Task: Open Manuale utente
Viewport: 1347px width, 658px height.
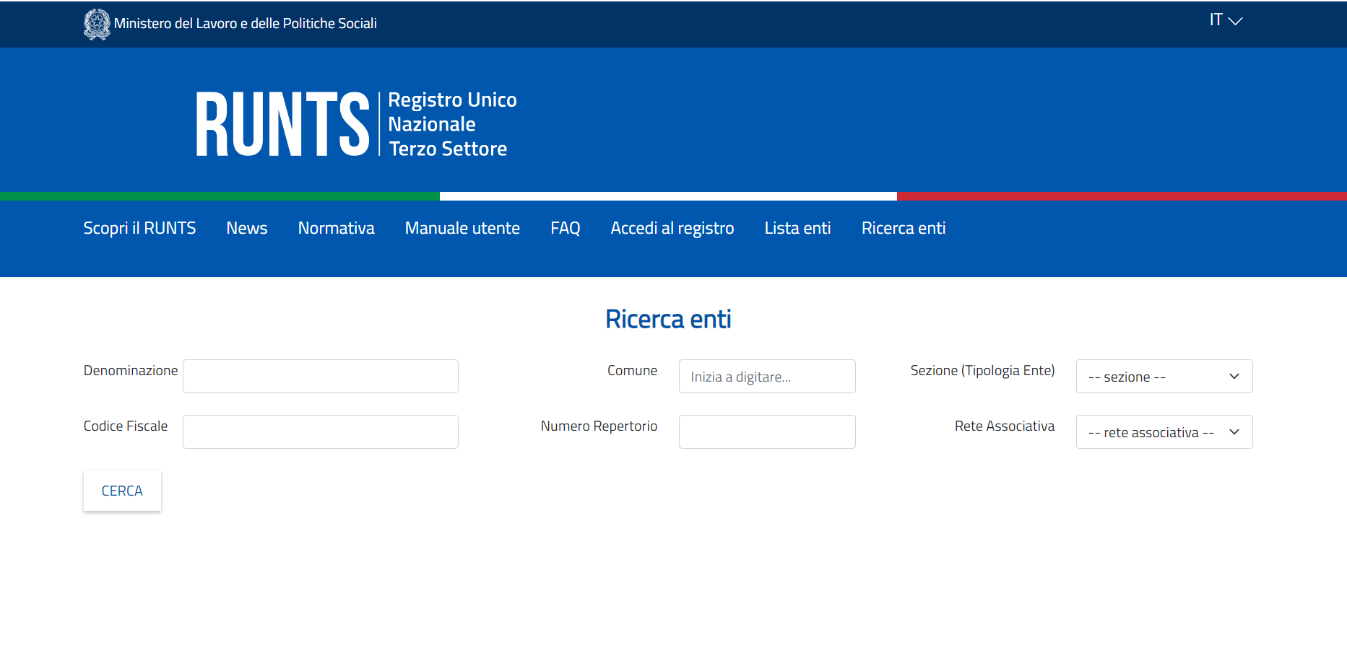Action: [462, 228]
